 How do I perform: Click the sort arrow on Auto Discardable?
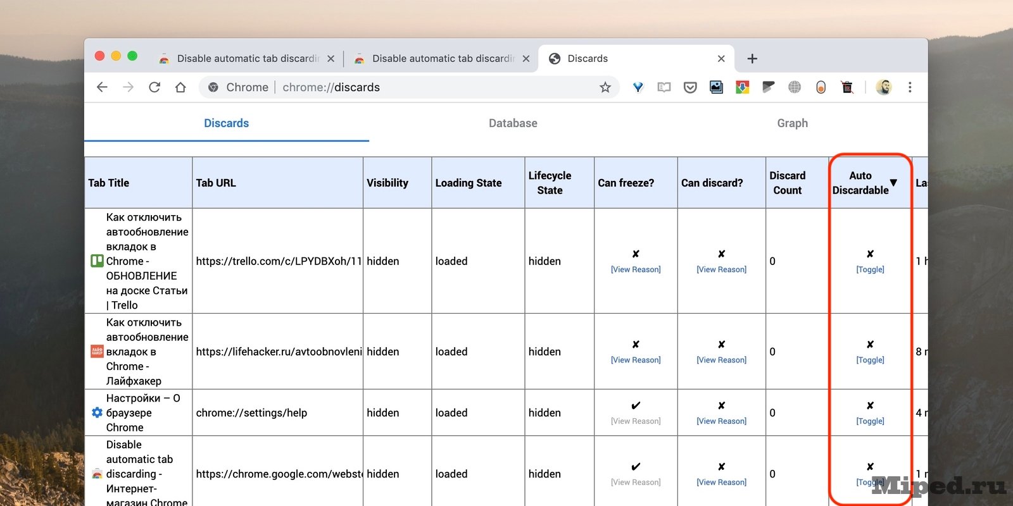pos(893,183)
